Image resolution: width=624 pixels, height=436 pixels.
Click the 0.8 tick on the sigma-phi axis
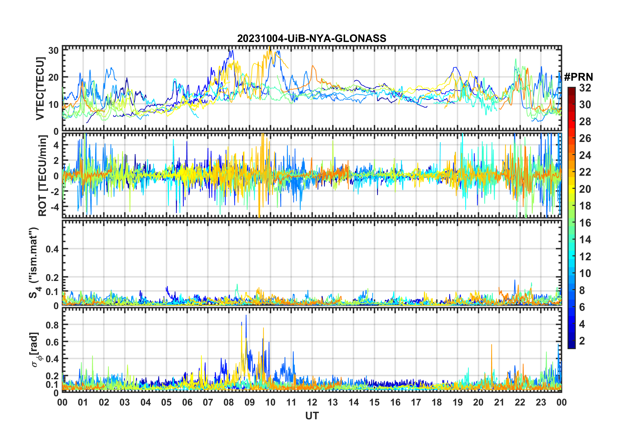[x=52, y=325]
